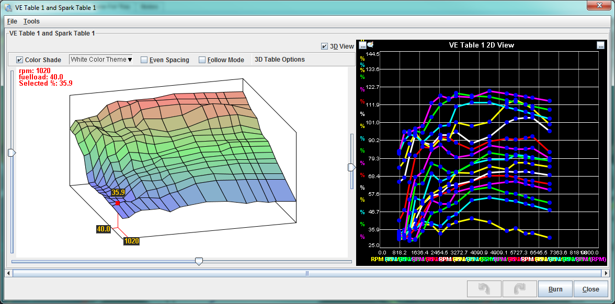
Task: Click the bottom horizontal scrollbar
Action: pos(307,273)
